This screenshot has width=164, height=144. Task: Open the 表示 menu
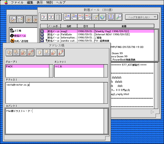pos(40,2)
